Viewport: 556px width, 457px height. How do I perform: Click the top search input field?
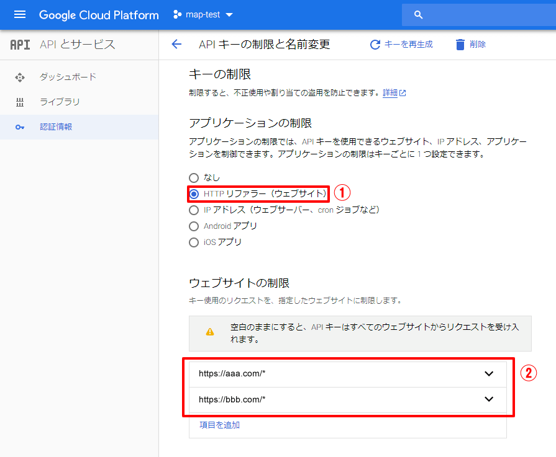(x=485, y=15)
